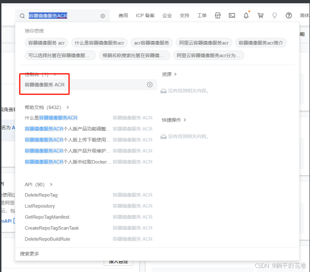Image resolution: width=310 pixels, height=272 pixels.
Task: Select suggestion 容器镜像服务 acr
Action: coord(46,43)
